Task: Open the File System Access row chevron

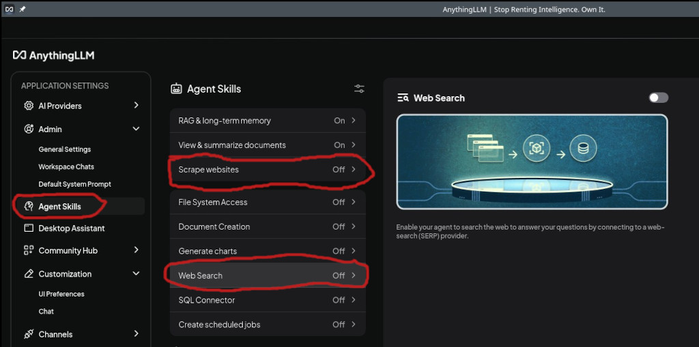Action: (x=354, y=202)
